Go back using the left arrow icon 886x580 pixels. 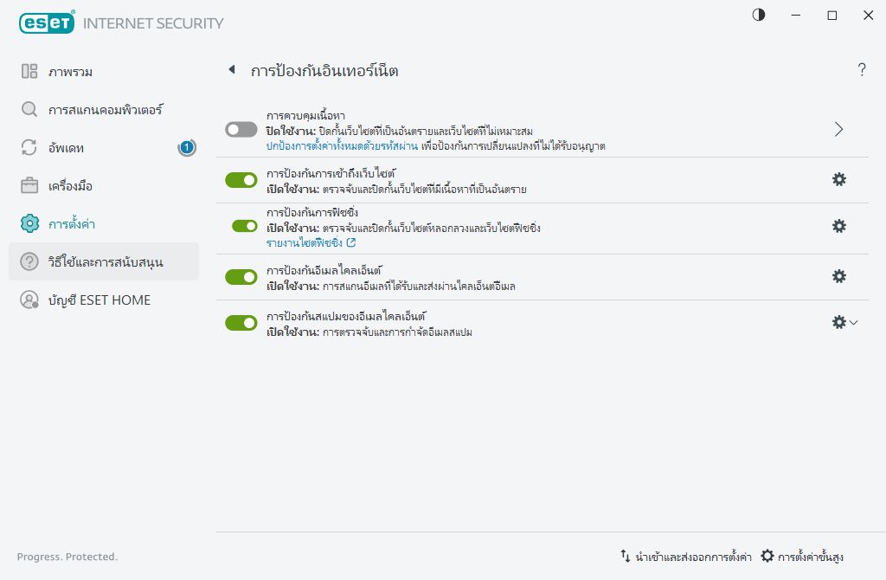(231, 70)
